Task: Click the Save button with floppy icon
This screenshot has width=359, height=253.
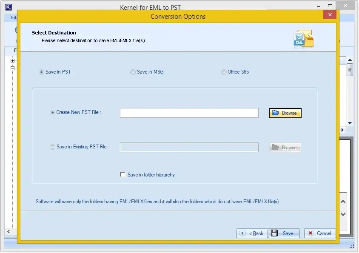Action: (284, 233)
